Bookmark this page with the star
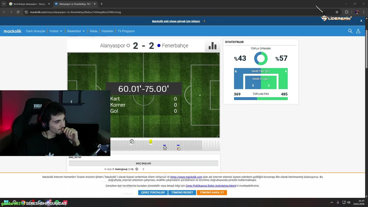This screenshot has width=368, height=207. click(337, 12)
